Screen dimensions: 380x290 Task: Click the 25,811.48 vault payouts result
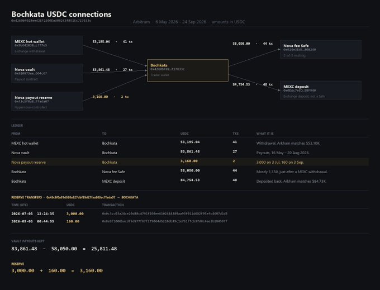(104, 249)
